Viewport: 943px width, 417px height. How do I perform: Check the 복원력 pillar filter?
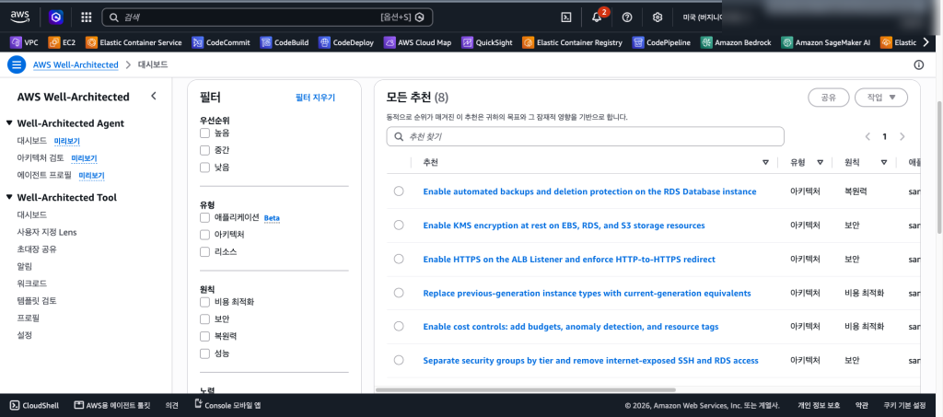pyautogui.click(x=205, y=336)
